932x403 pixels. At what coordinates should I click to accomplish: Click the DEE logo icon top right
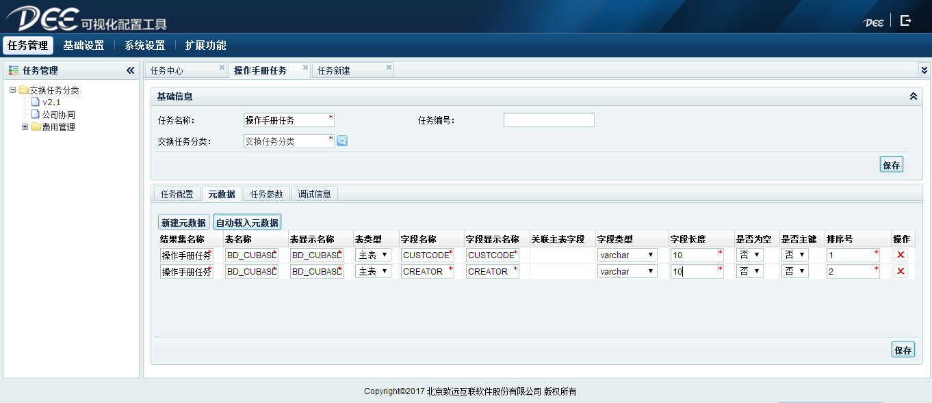pos(874,22)
